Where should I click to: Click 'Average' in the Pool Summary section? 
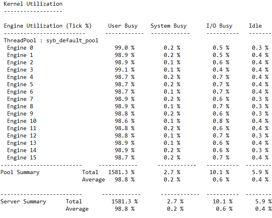[x=94, y=180]
